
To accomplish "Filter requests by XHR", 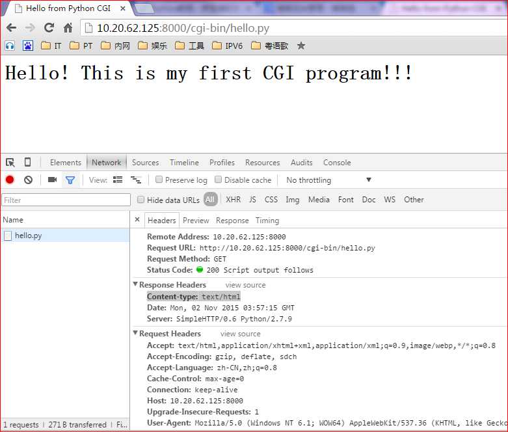I will [x=234, y=200].
